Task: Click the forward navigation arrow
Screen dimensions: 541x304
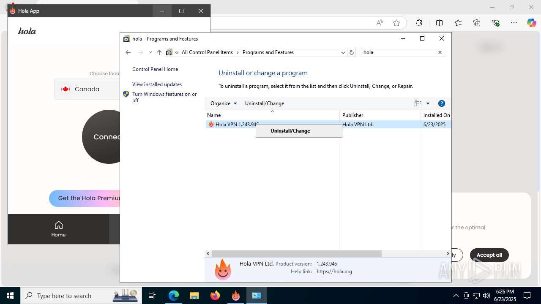Action: (x=141, y=52)
